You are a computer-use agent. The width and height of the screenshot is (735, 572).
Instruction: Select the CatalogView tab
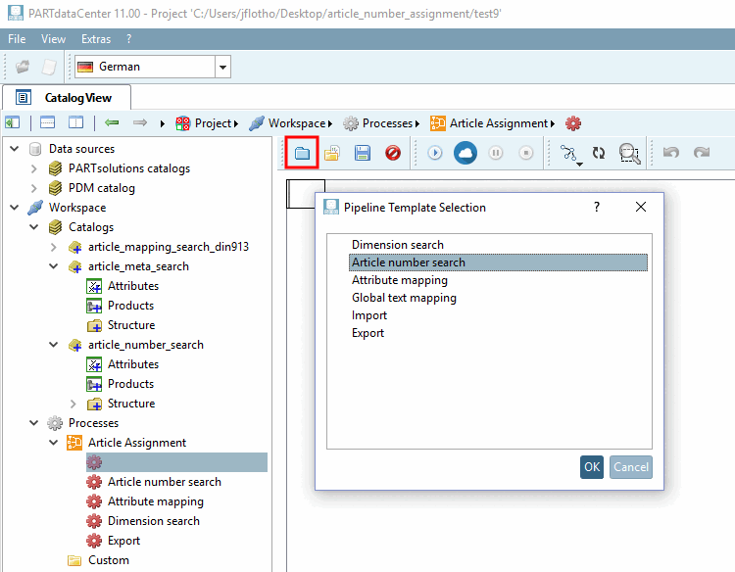point(67,97)
